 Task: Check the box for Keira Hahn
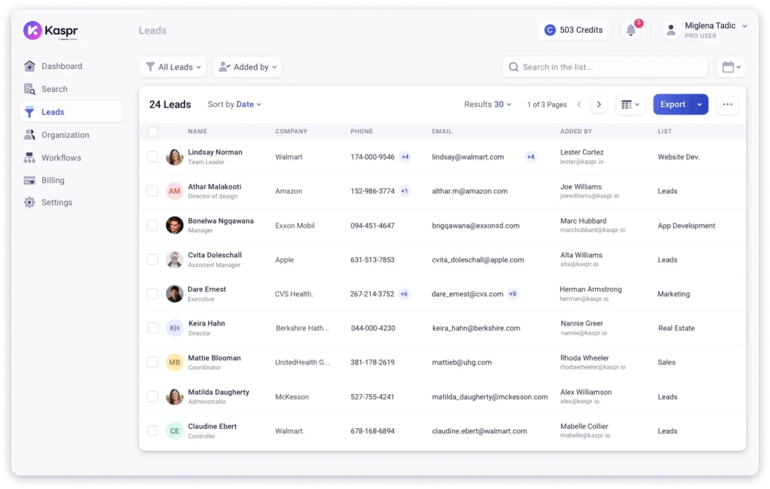152,328
